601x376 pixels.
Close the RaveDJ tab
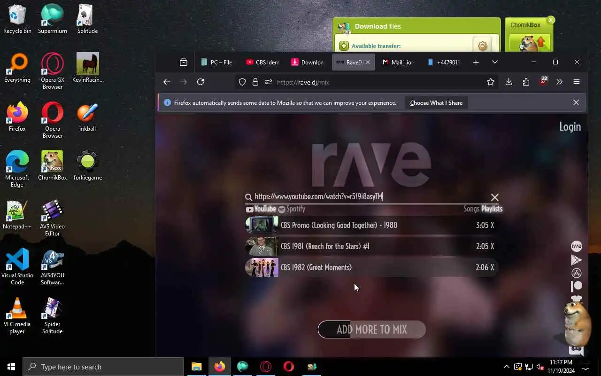pos(368,62)
